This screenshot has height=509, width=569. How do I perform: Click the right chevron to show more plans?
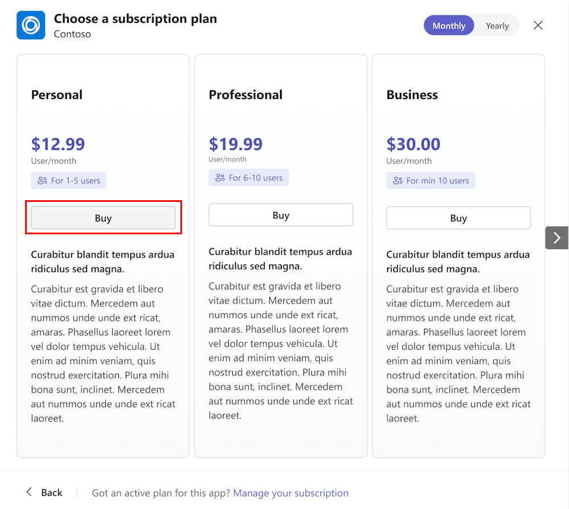coord(557,238)
